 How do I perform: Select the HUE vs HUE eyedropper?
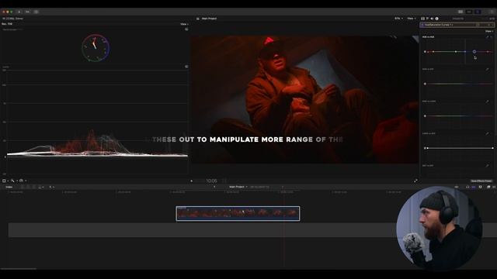point(488,37)
